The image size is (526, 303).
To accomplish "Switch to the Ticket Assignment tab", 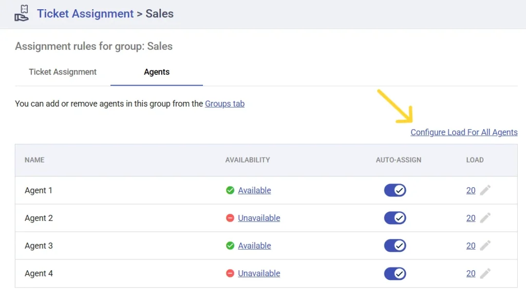I will tap(63, 72).
